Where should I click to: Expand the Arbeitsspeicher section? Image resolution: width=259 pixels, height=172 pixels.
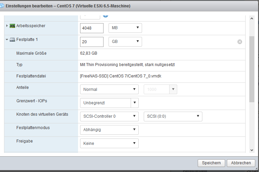(7, 26)
